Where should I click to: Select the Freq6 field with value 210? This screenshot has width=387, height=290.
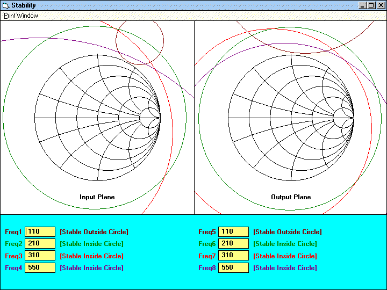point(233,244)
